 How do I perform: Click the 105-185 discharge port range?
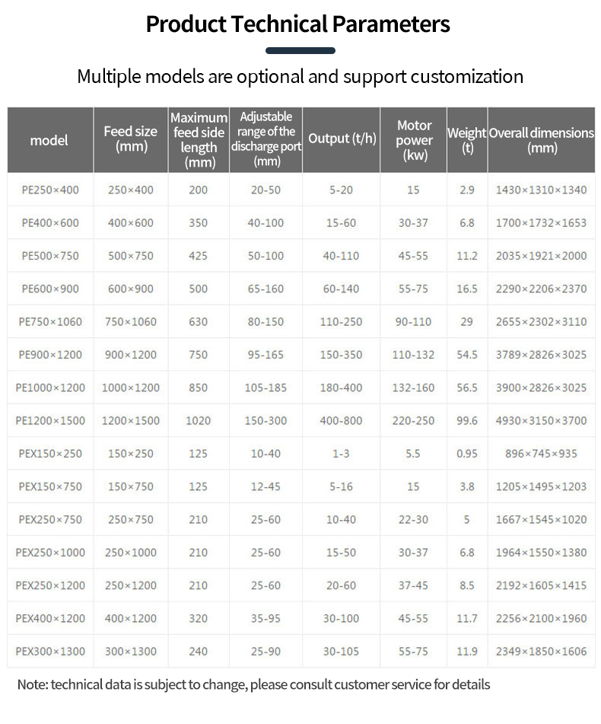tap(266, 388)
